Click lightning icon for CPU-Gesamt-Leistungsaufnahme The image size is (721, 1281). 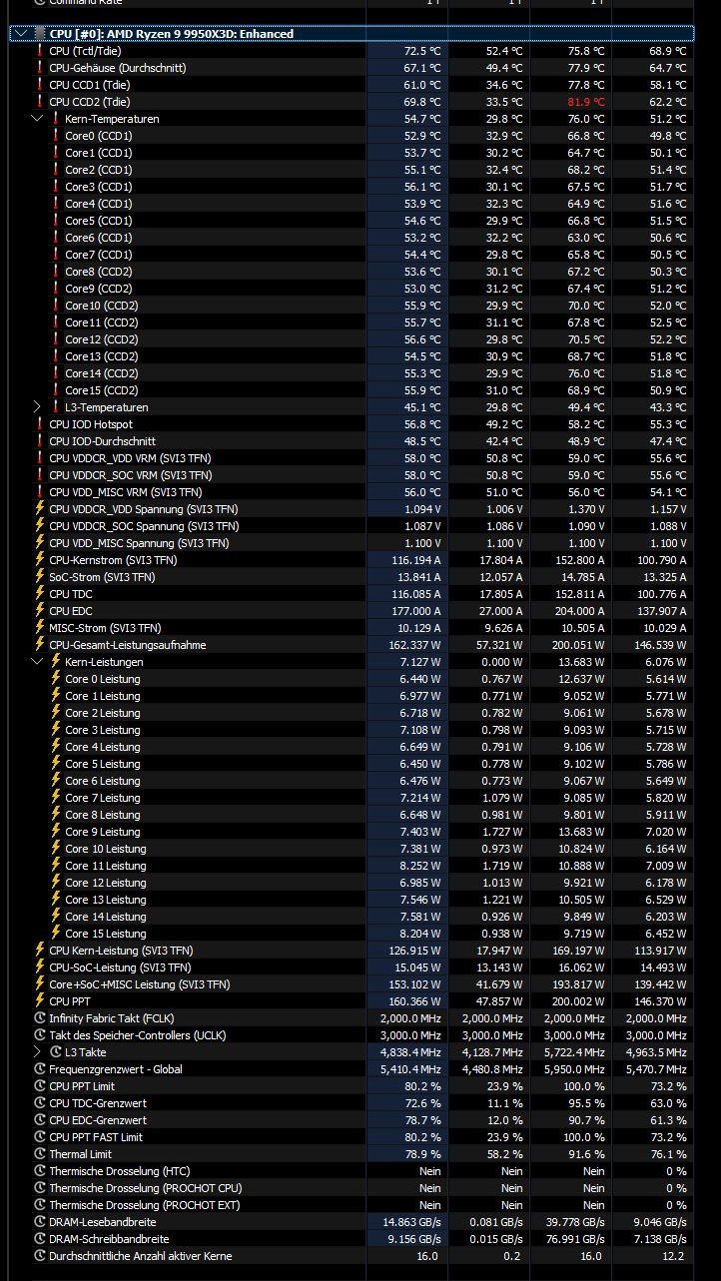(x=40, y=645)
